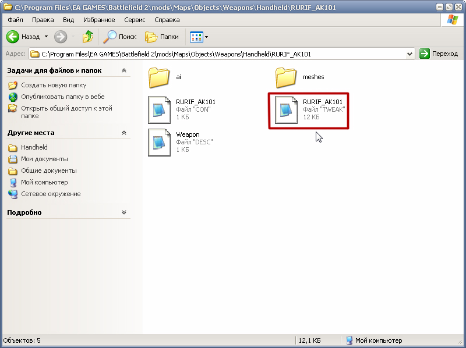The image size is (466, 348).
Task: Open the Правка menu
Action: tap(43, 20)
